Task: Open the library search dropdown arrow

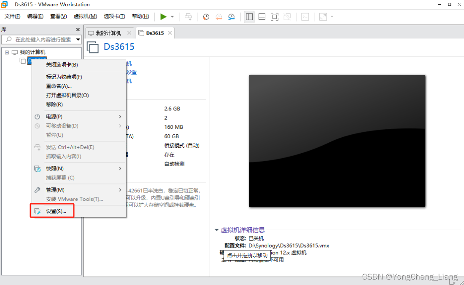Action: (x=78, y=40)
